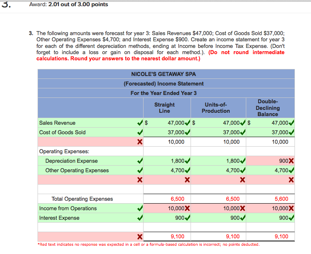Screen dimensions: 311x254
Task: Click the Sales Revenue row label
Action: pos(57,123)
